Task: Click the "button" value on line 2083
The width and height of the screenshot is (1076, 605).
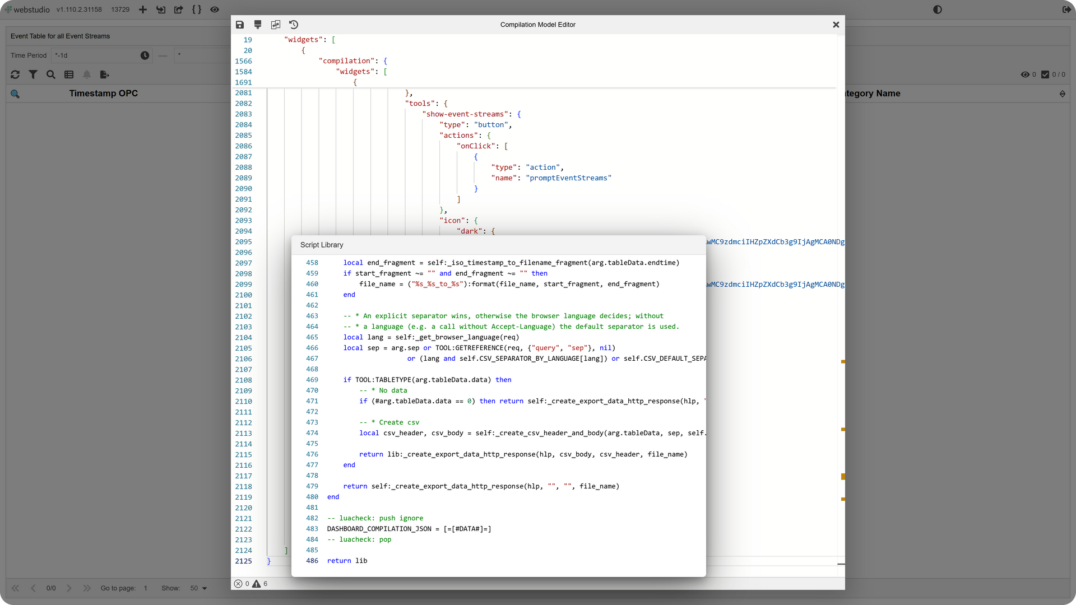Action: tap(491, 125)
